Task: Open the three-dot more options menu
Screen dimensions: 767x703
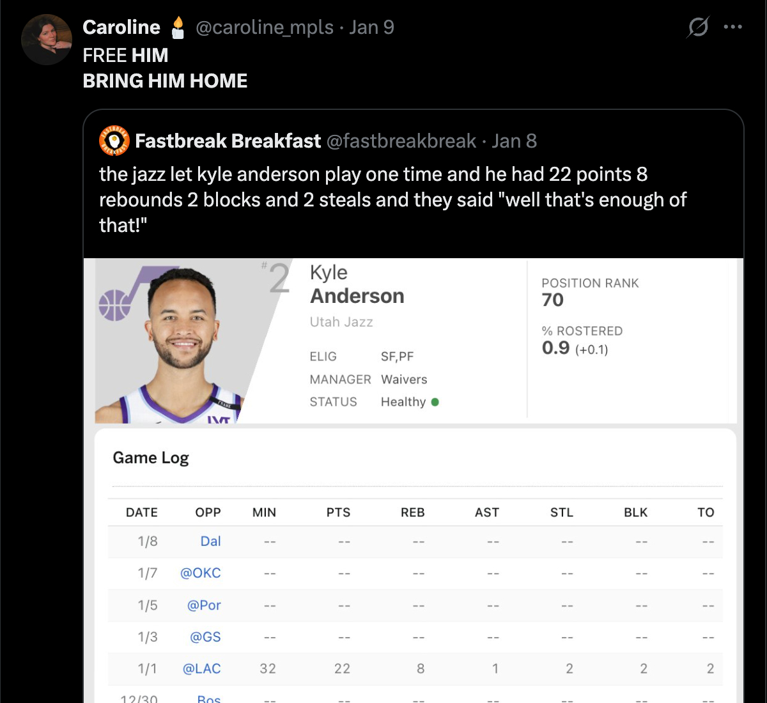Action: coord(732,27)
